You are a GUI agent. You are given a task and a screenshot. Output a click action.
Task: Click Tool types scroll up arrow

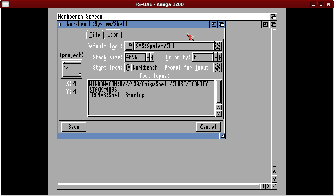click(218, 107)
